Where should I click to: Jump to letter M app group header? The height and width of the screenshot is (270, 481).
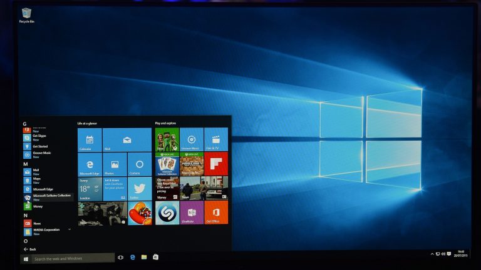(26, 163)
